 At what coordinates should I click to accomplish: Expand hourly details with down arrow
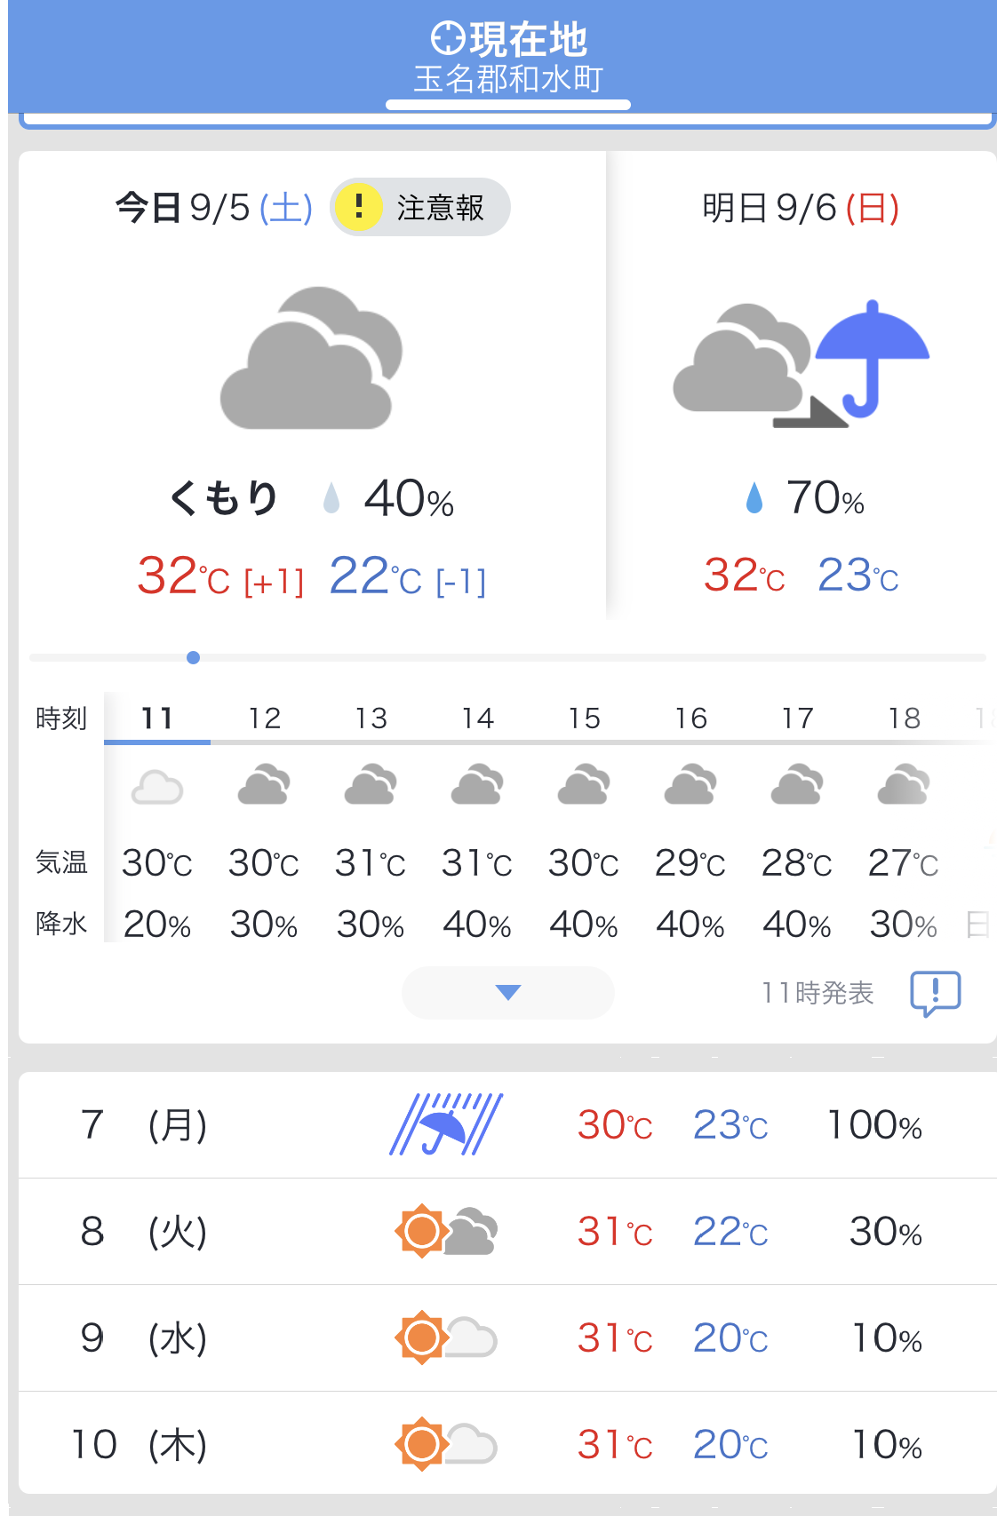tap(507, 992)
